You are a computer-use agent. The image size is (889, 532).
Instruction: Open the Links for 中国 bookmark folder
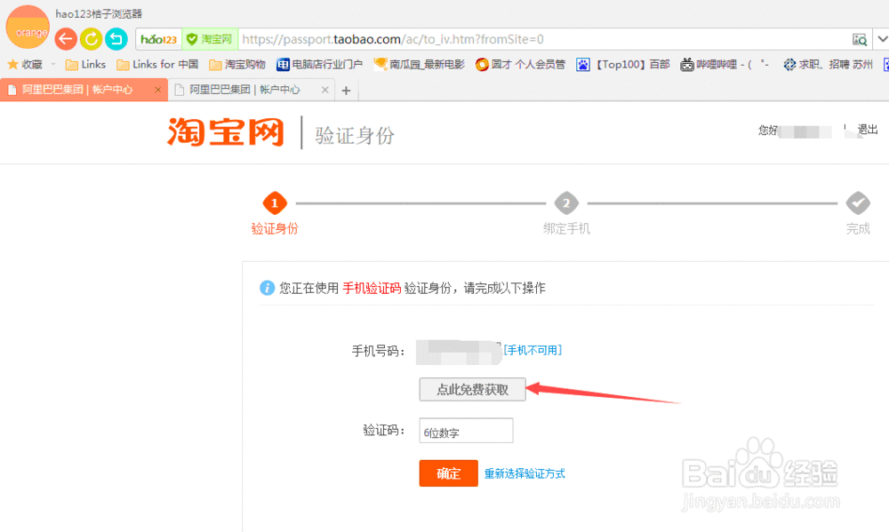click(x=157, y=65)
